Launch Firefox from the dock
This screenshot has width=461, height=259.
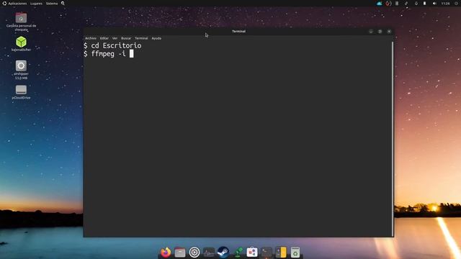click(166, 253)
